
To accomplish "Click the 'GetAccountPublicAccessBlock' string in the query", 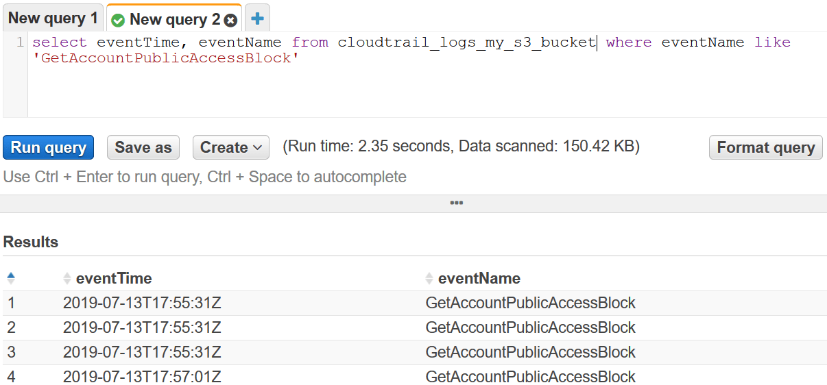I will point(166,58).
